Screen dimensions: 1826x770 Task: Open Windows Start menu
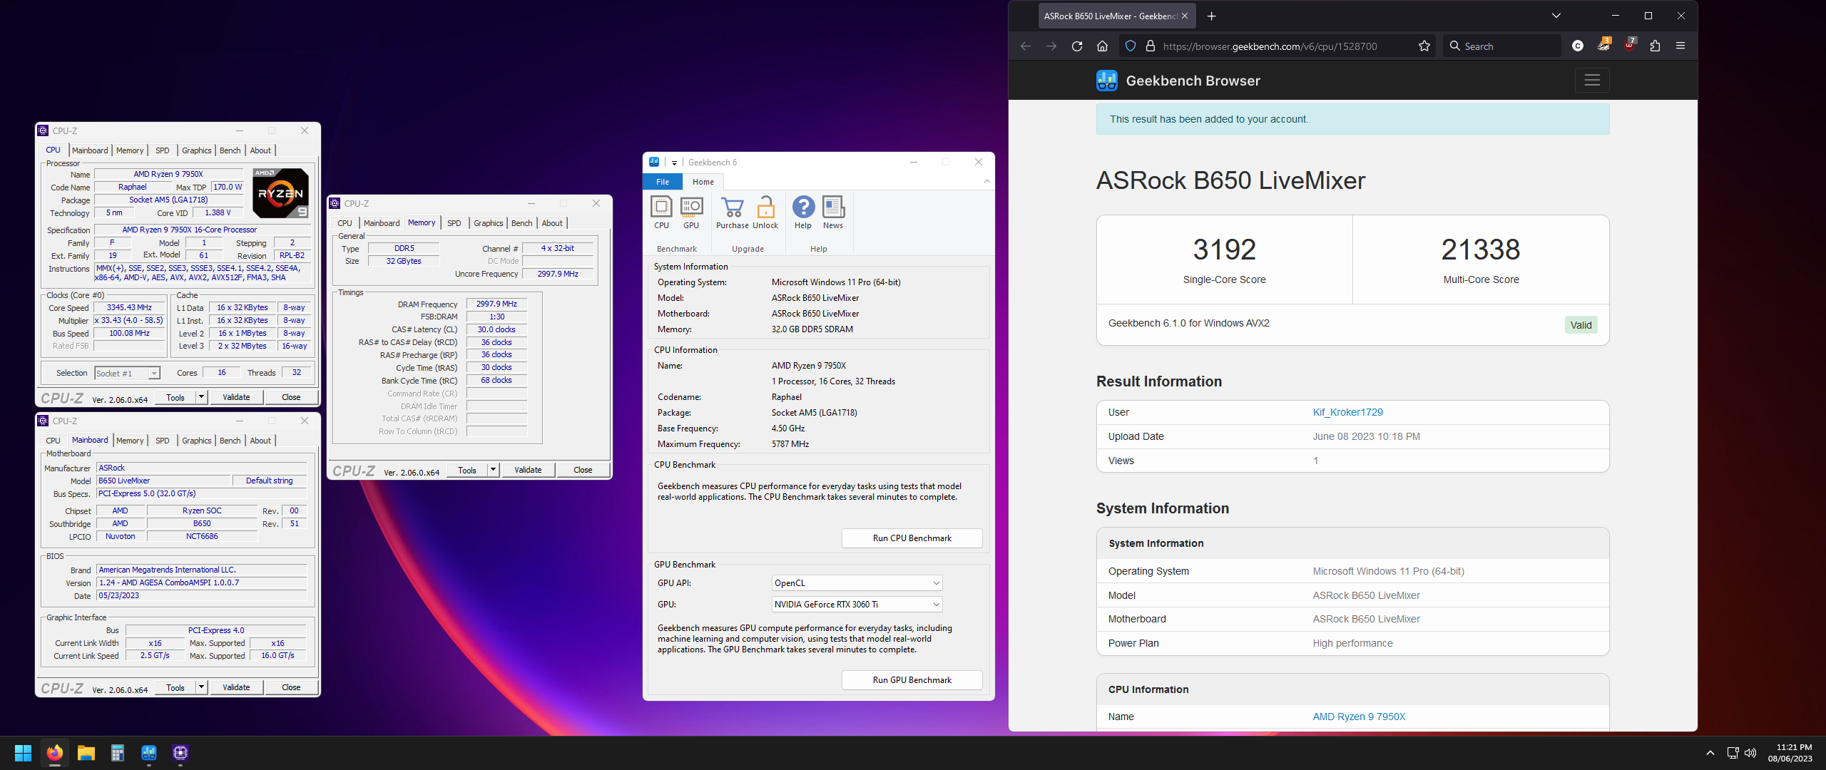point(23,753)
